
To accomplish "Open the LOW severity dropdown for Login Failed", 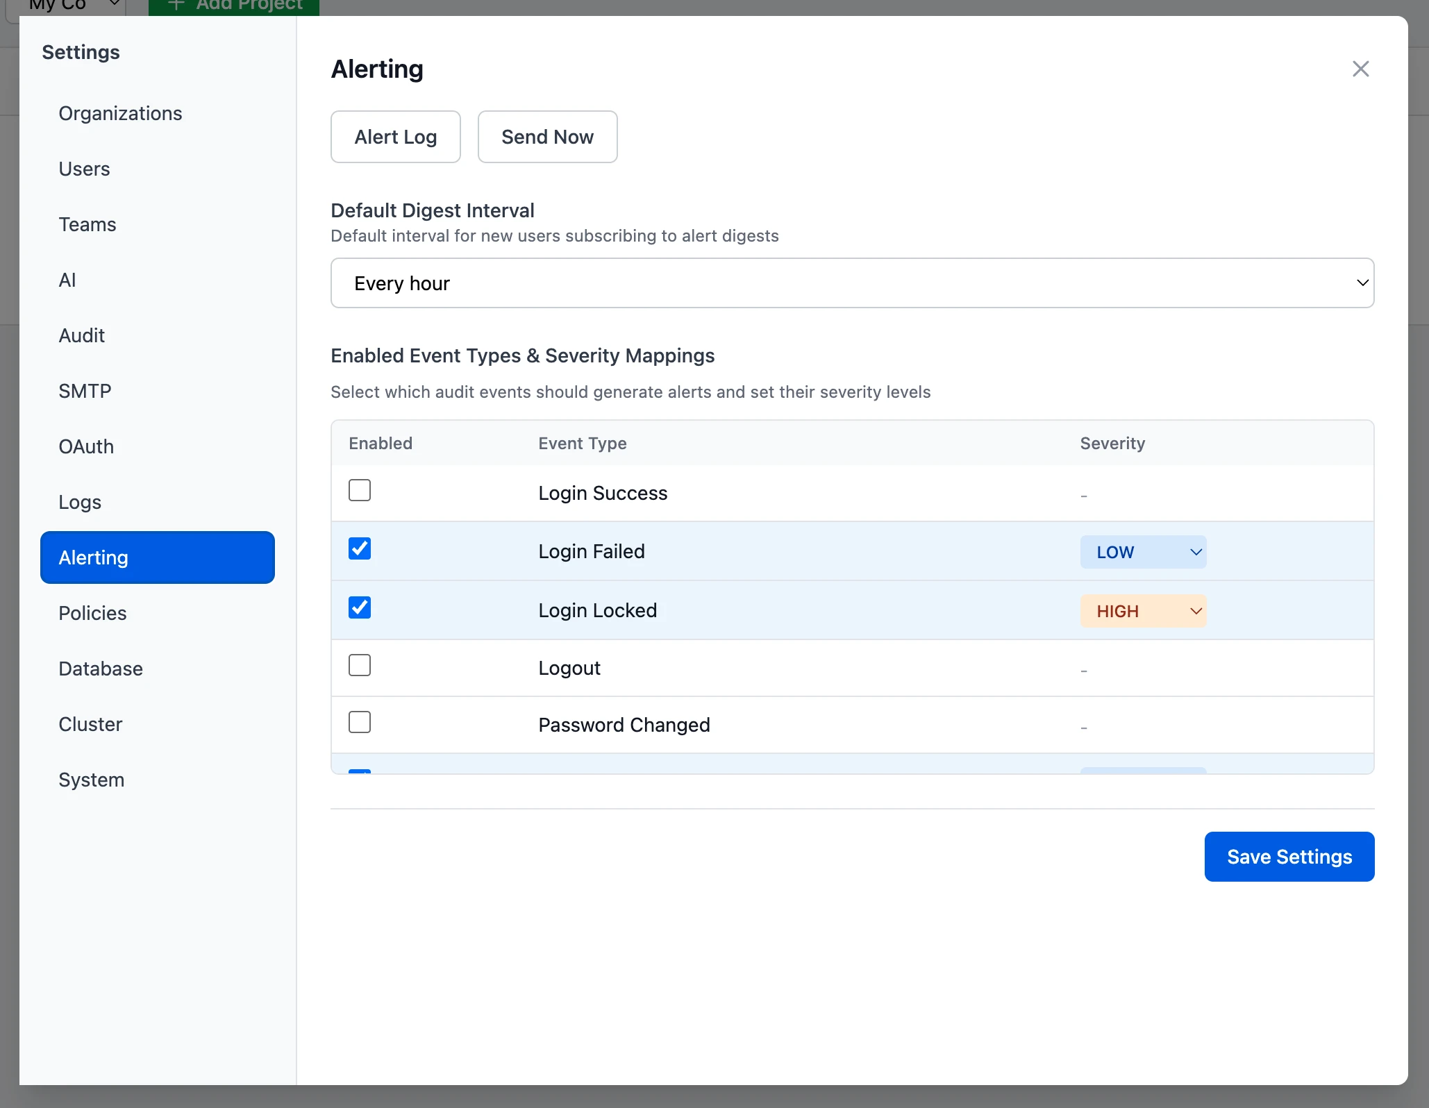I will 1142,552.
